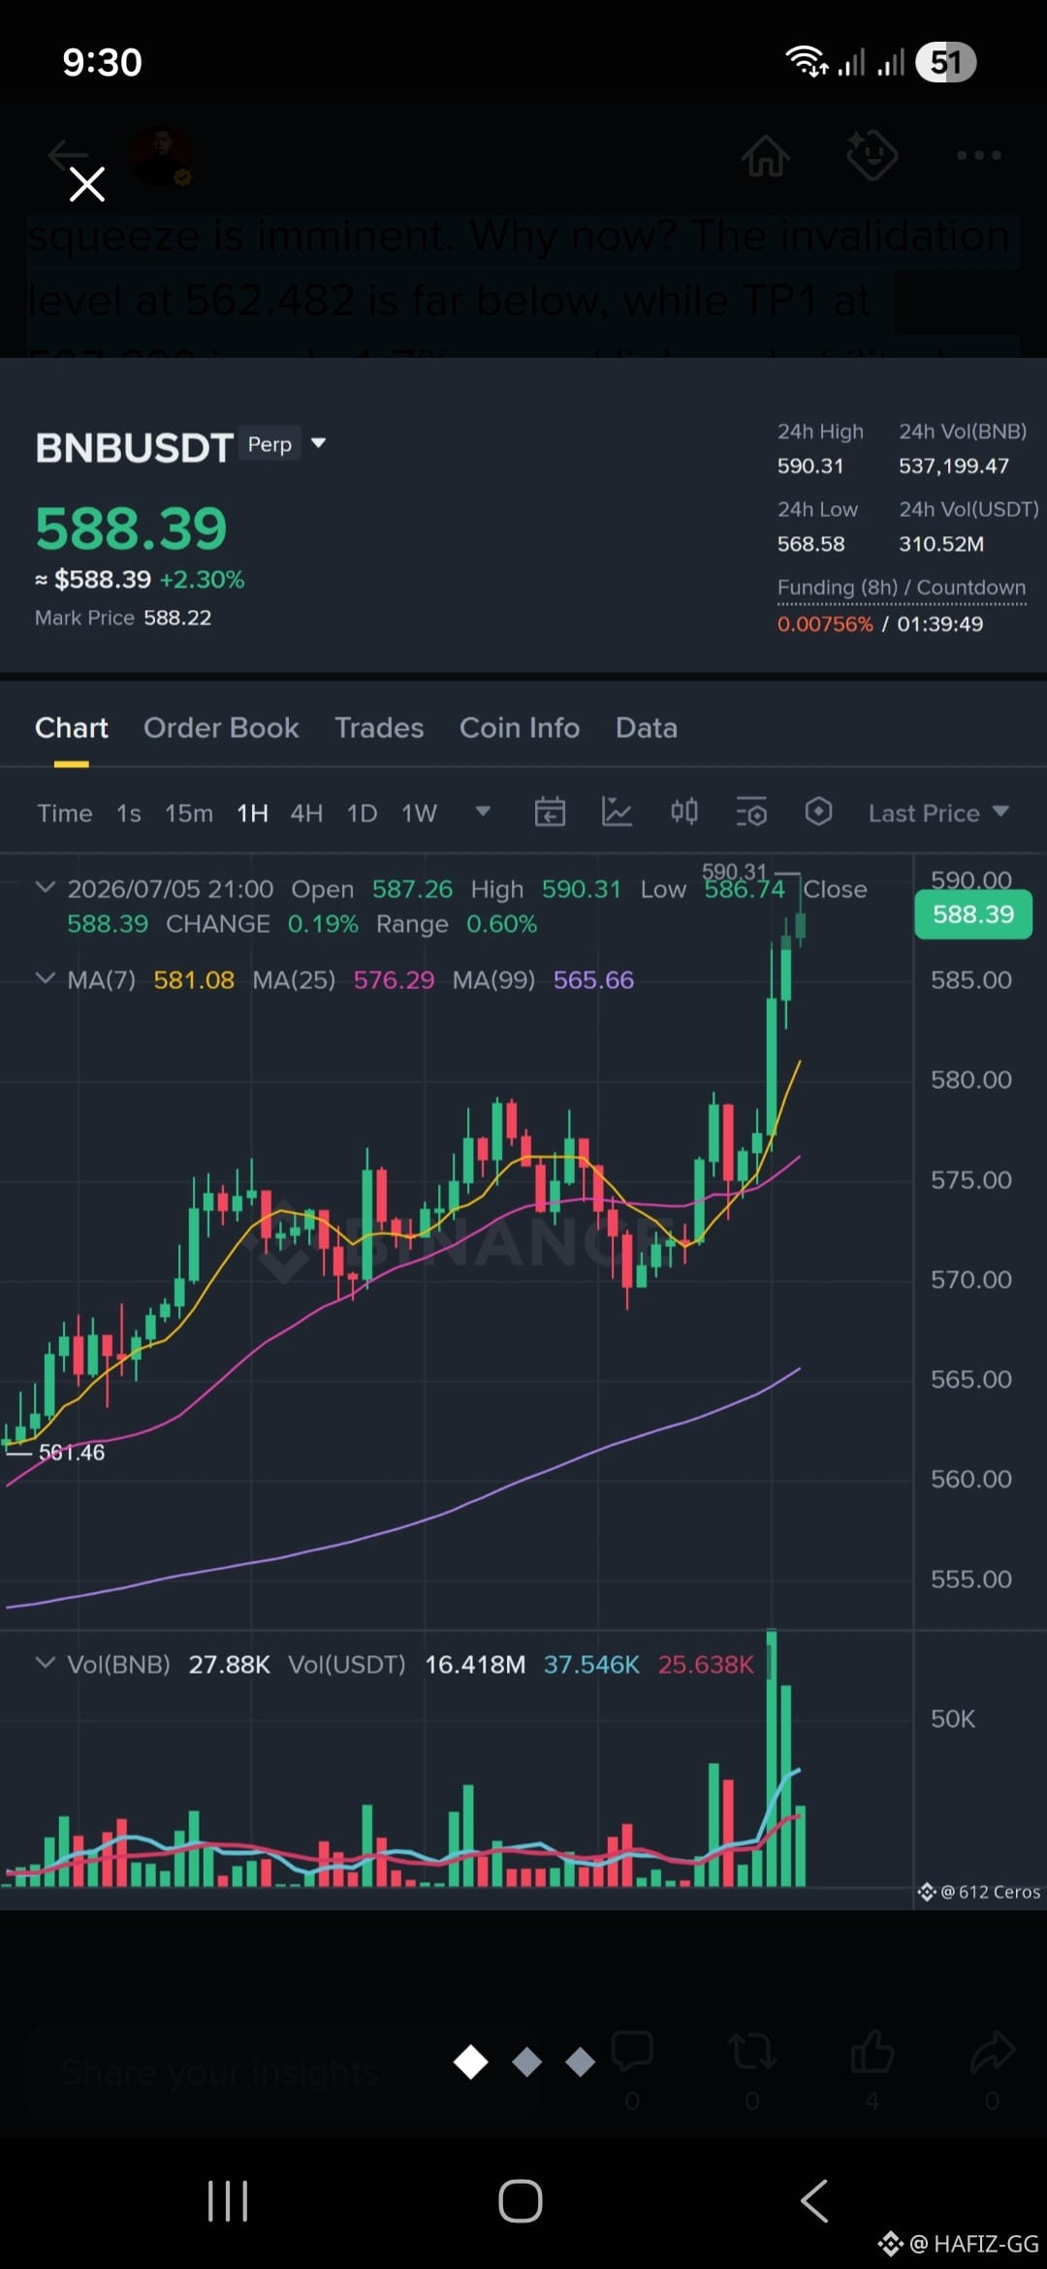Screen dimensions: 1047x2269
Task: Open the chart display settings list icon
Action: (751, 812)
